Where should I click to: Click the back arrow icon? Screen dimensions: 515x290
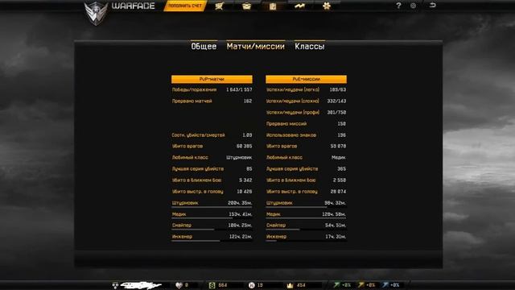pos(433,5)
